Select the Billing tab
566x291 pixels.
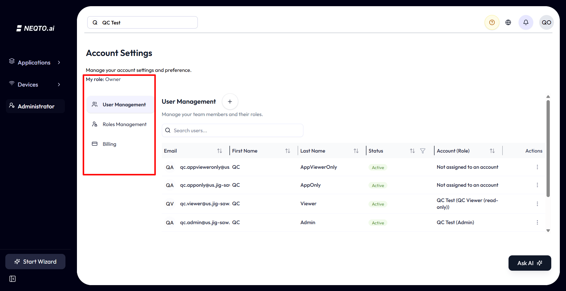coord(120,144)
